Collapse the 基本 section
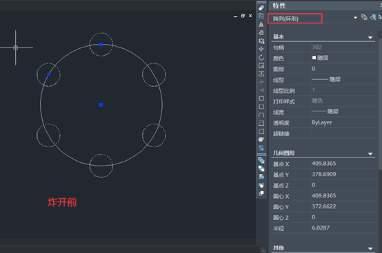 point(370,38)
